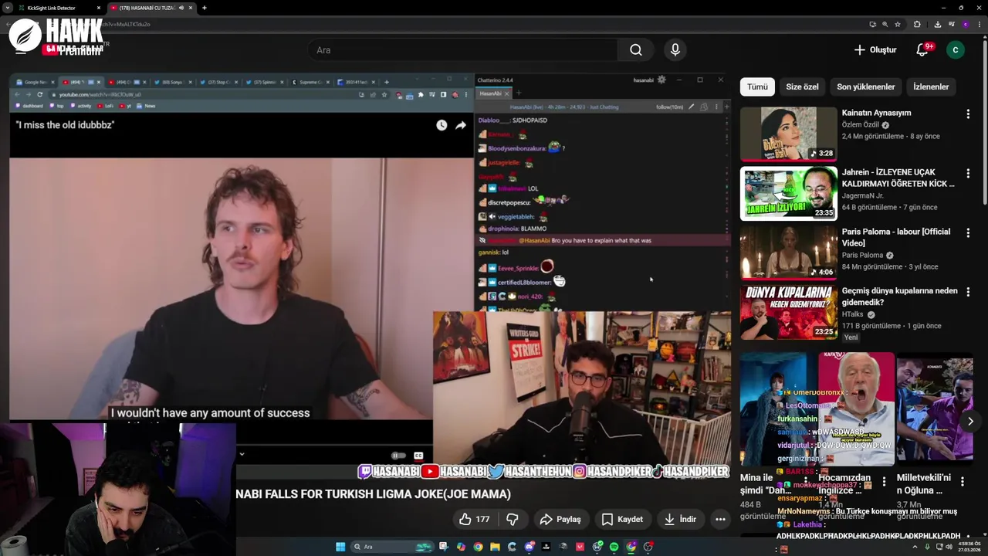Click Windows taskbar search box
Image resolution: width=988 pixels, height=556 pixels.
[x=393, y=547]
